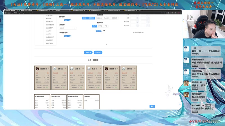Click chat message 看困了，躺下
225x126 pixels.
point(199,85)
